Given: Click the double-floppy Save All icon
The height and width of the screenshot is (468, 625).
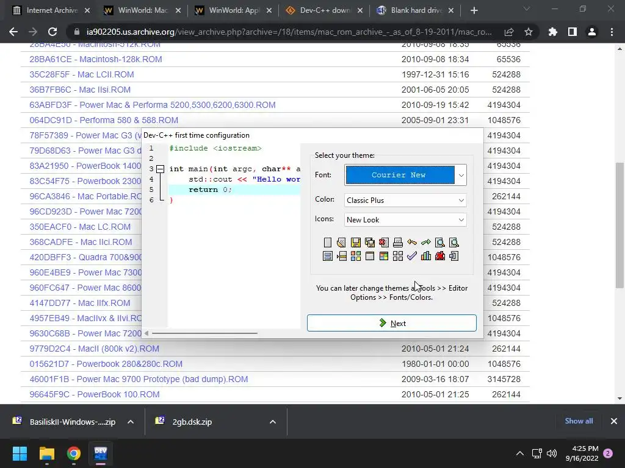Looking at the screenshot, I should (369, 243).
